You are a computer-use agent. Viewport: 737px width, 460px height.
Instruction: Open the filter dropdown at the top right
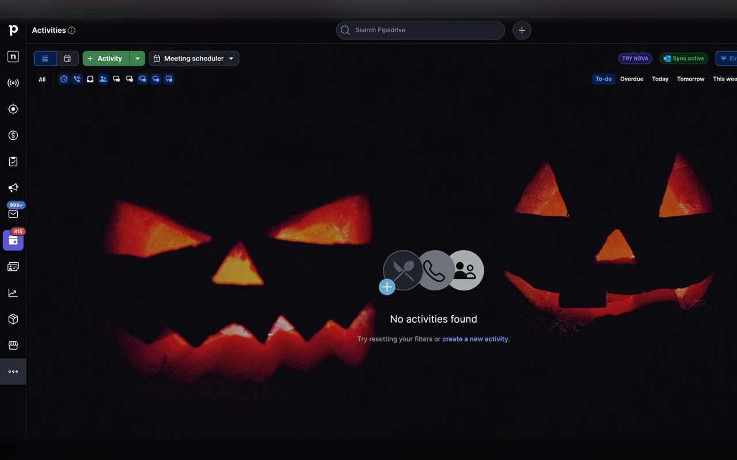[727, 59]
